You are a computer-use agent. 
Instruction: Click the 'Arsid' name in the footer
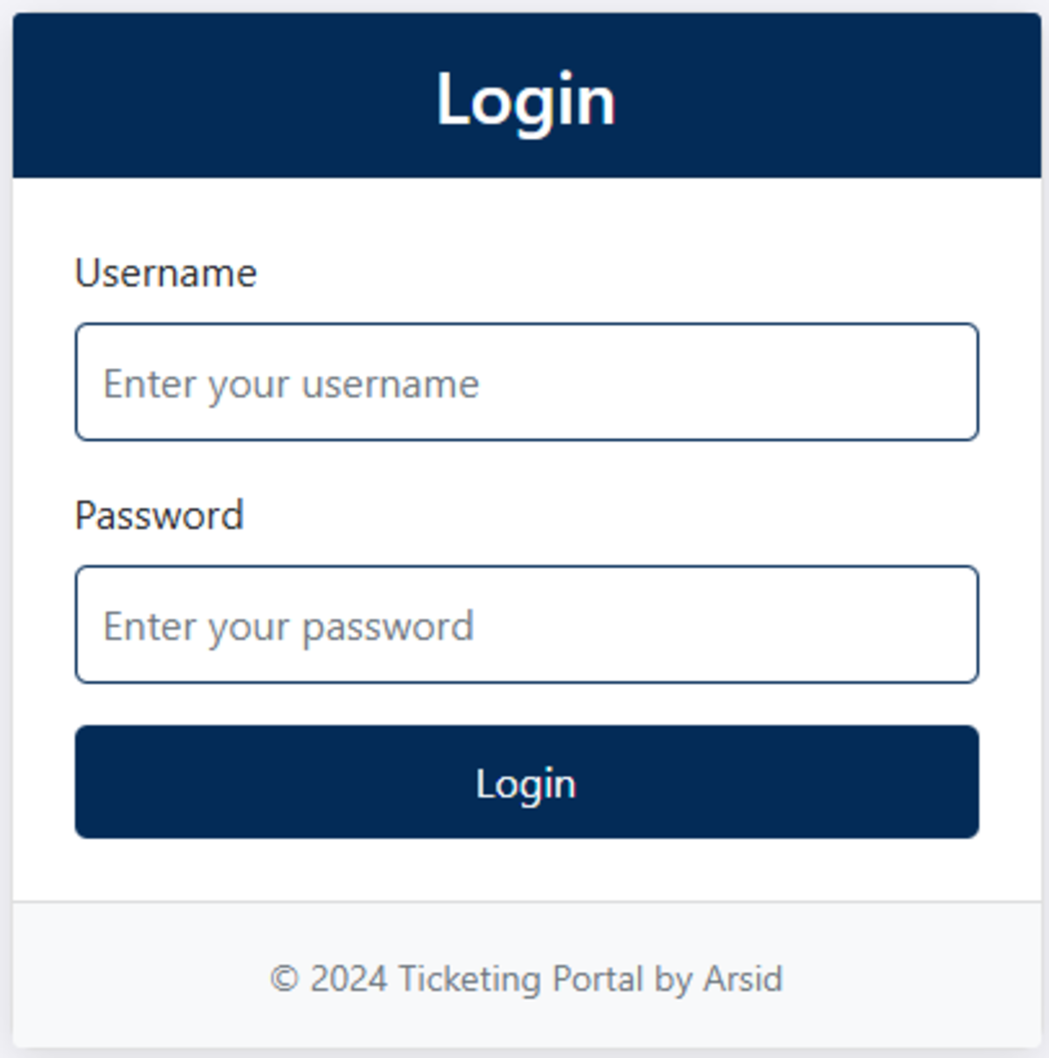743,978
